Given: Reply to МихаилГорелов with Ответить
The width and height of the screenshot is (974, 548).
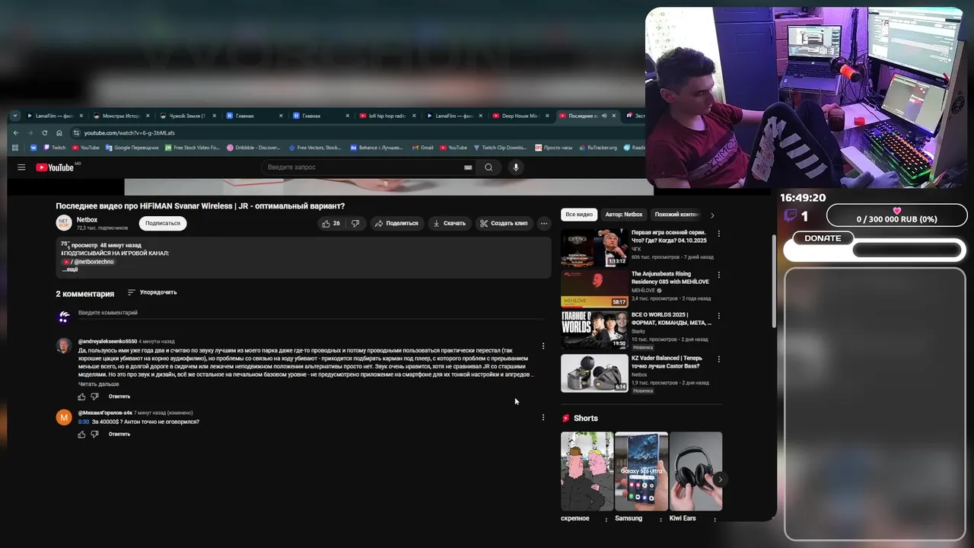Looking at the screenshot, I should [x=119, y=435].
